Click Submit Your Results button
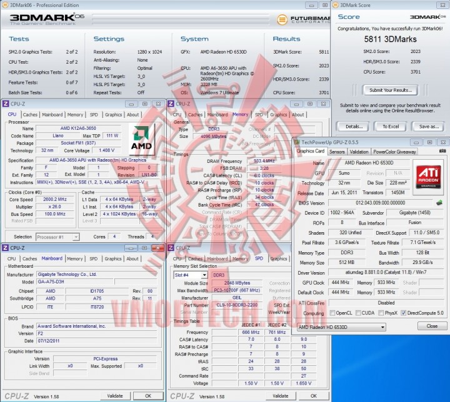The image size is (450, 402). pos(390,90)
